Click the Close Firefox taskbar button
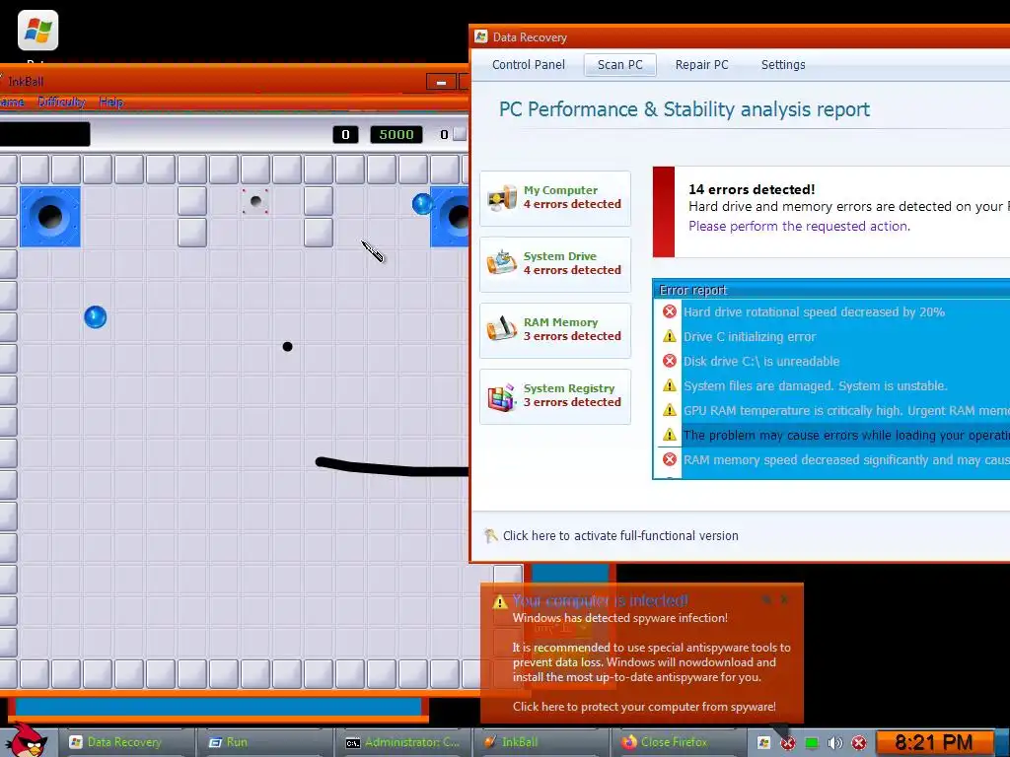 [x=677, y=742]
